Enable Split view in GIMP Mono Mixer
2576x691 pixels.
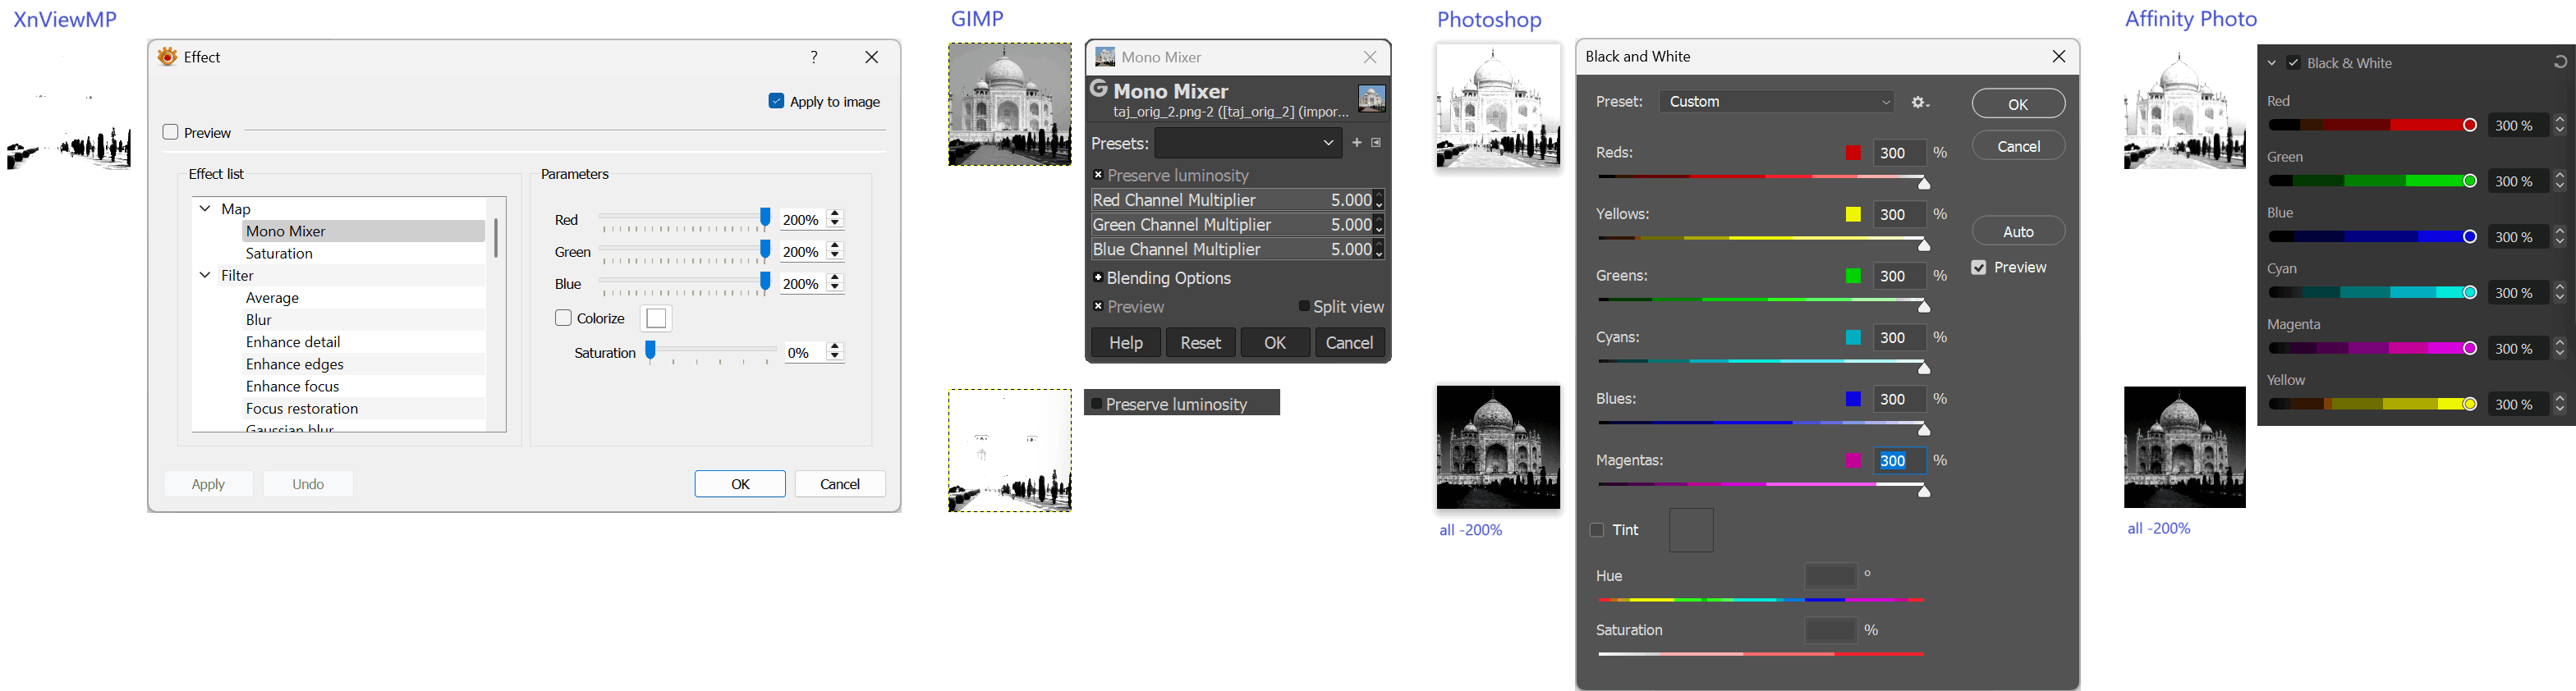pos(1304,306)
